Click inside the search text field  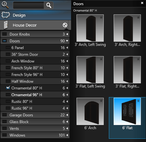[29, 5]
